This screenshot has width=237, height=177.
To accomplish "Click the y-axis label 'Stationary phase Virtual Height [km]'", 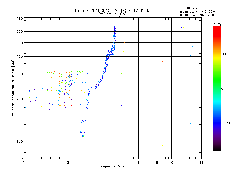I will 13,88.
